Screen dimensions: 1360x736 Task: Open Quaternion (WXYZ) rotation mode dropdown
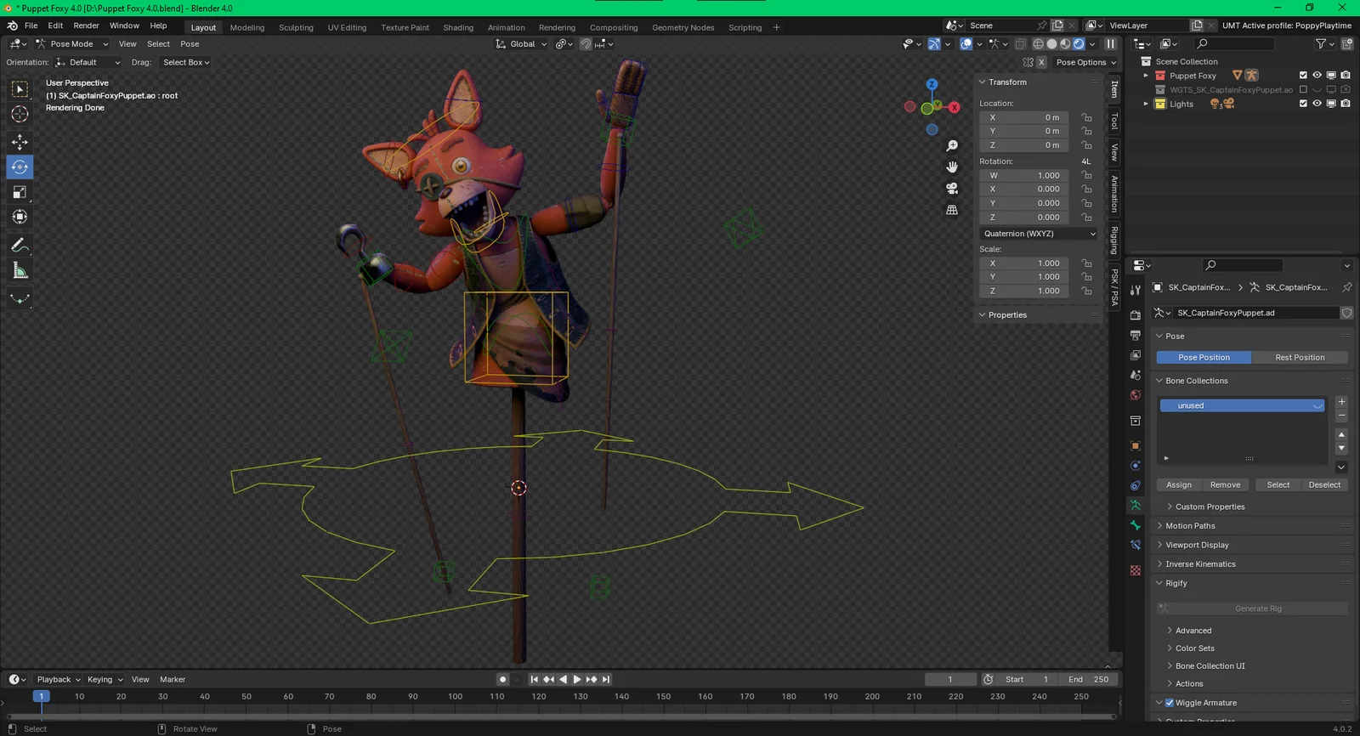pyautogui.click(x=1039, y=234)
